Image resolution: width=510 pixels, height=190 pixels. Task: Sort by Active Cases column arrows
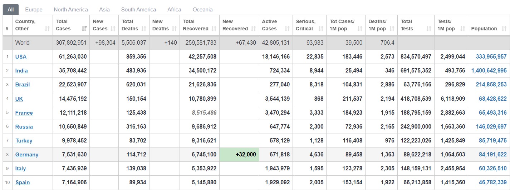[287, 29]
